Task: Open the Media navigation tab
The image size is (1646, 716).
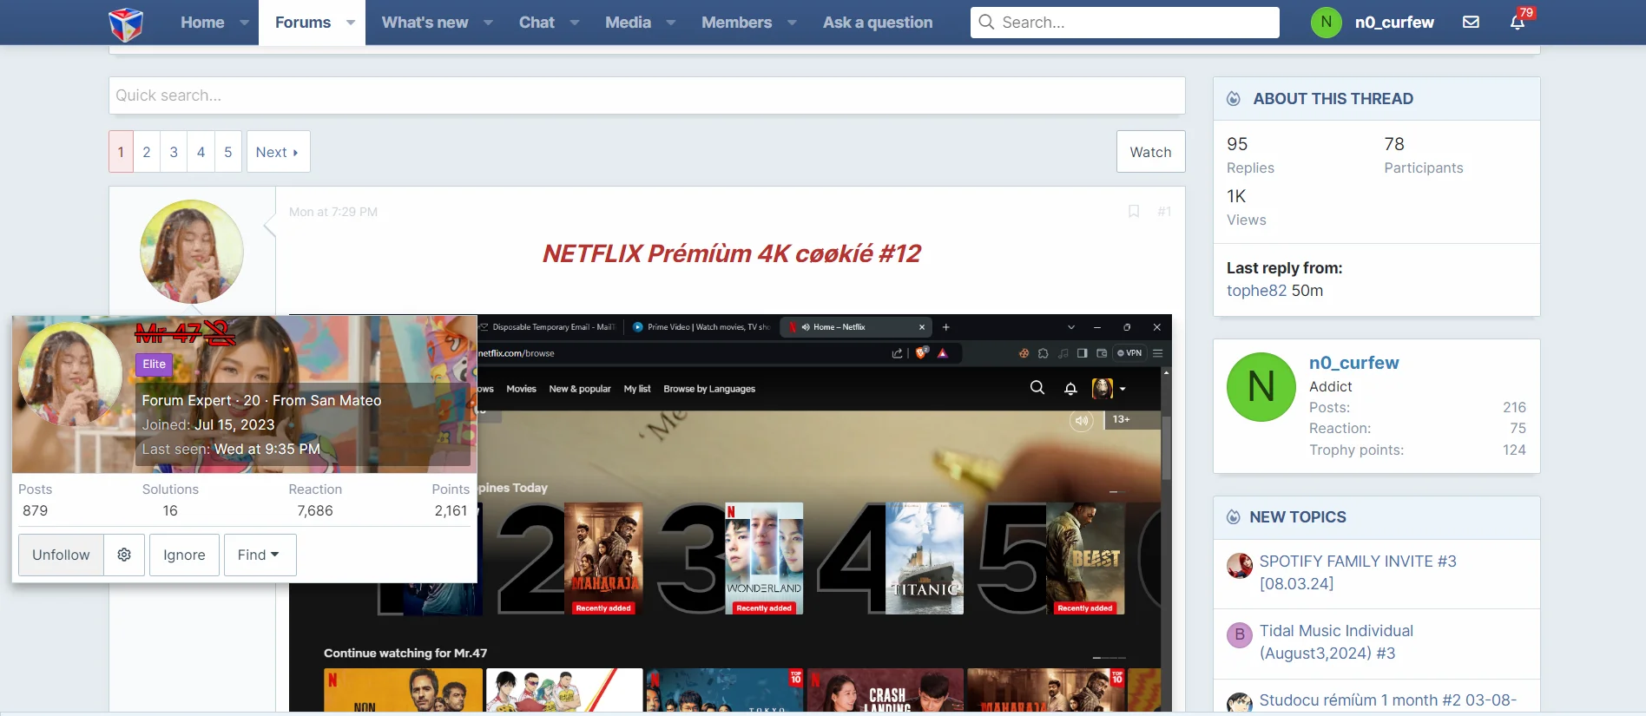Action: tap(628, 23)
